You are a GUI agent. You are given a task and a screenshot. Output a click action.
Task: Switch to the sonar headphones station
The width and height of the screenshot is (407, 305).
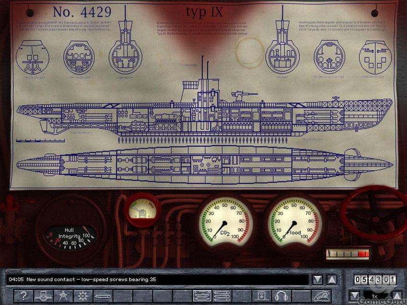click(281, 296)
